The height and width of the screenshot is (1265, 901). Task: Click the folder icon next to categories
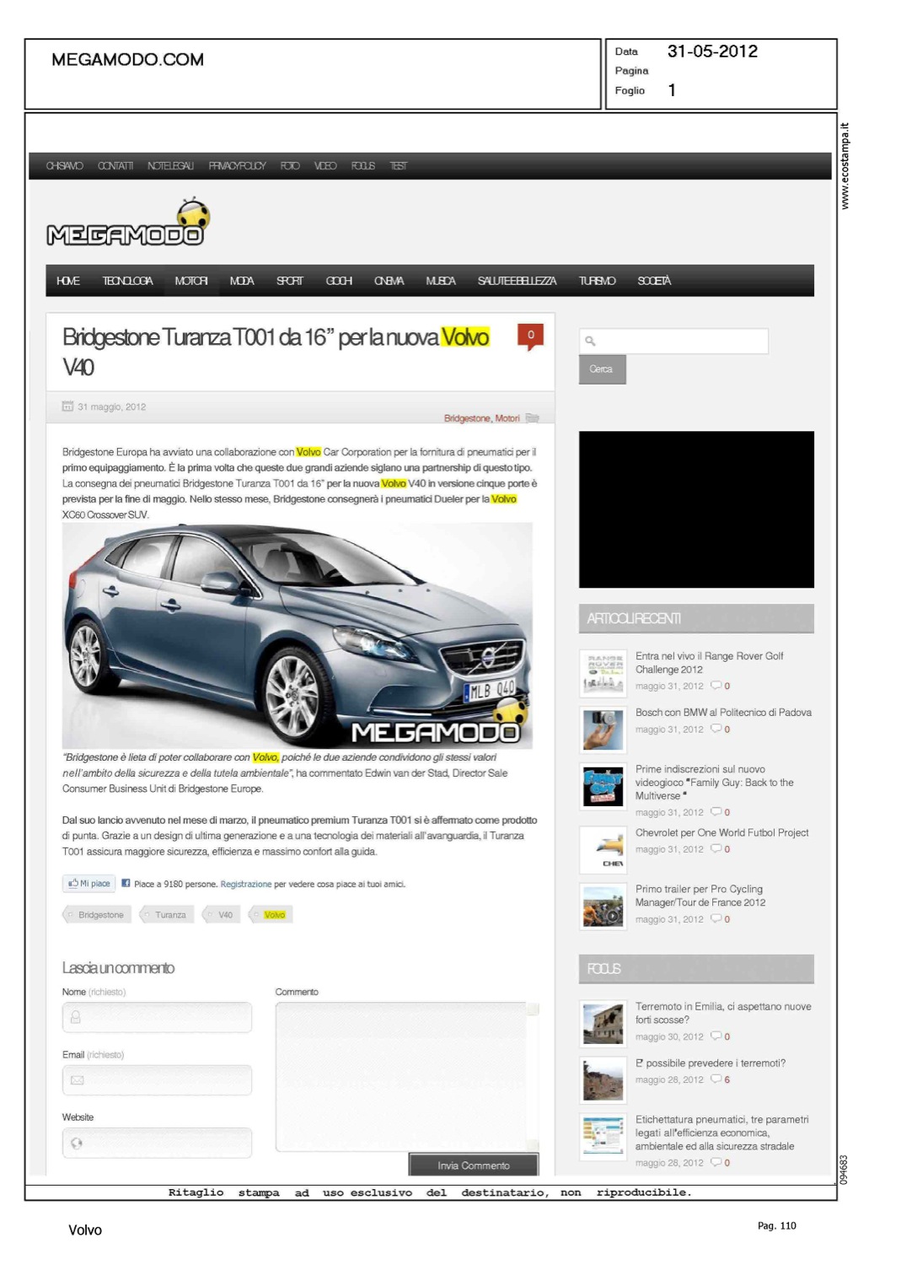click(532, 418)
